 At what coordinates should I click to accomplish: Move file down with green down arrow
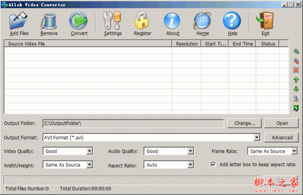coord(296,89)
